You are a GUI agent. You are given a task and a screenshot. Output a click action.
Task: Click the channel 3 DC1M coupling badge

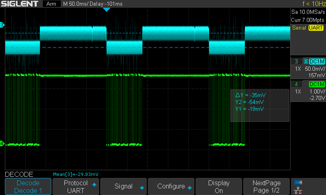[x=317, y=61]
